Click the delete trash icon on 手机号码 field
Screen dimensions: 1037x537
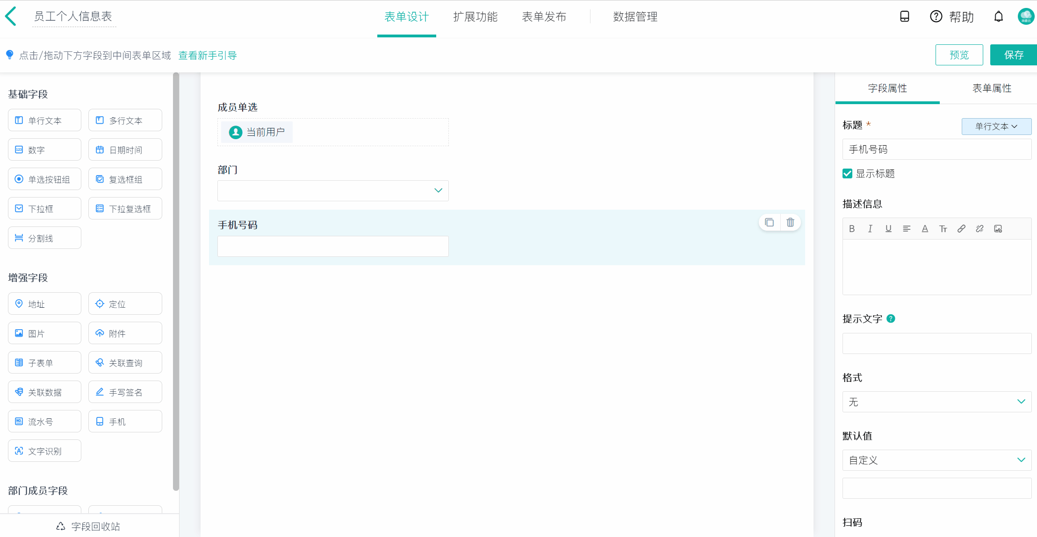[x=790, y=223]
